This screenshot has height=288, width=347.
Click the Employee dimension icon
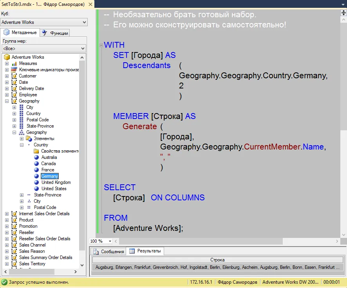pyautogui.click(x=14, y=95)
